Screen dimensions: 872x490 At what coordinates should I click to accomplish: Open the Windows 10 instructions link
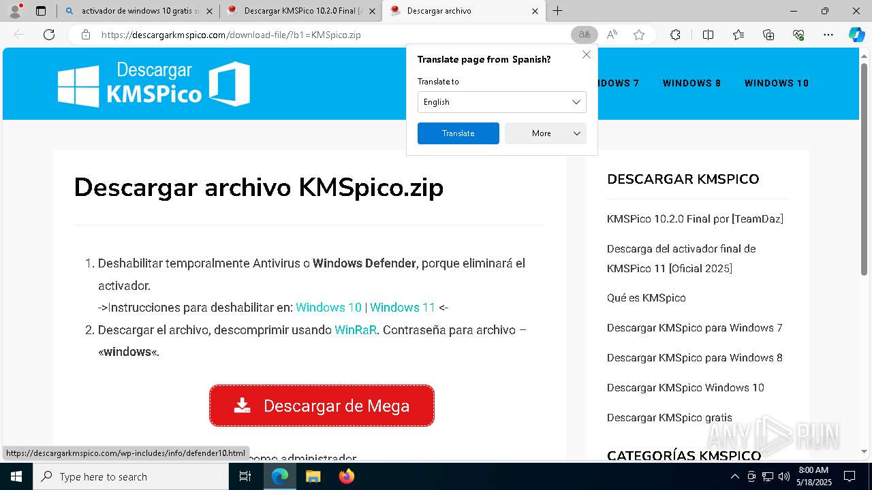click(328, 308)
